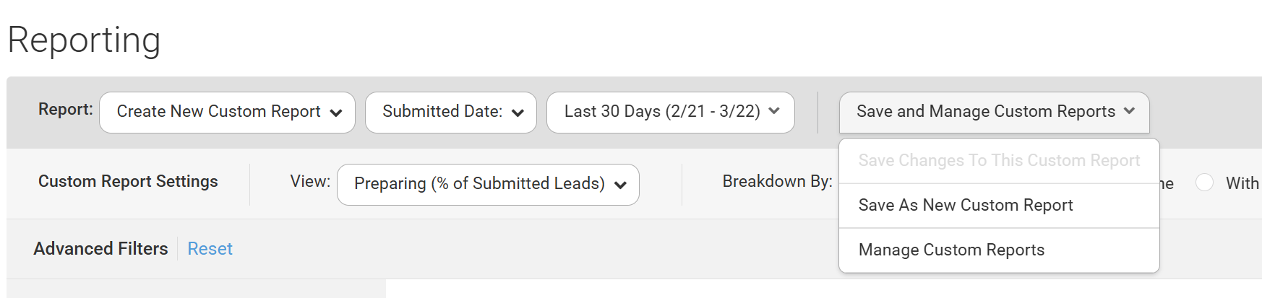This screenshot has height=298, width=1262.
Task: Open the Last 30 Days date range dropdown
Action: tap(662, 112)
